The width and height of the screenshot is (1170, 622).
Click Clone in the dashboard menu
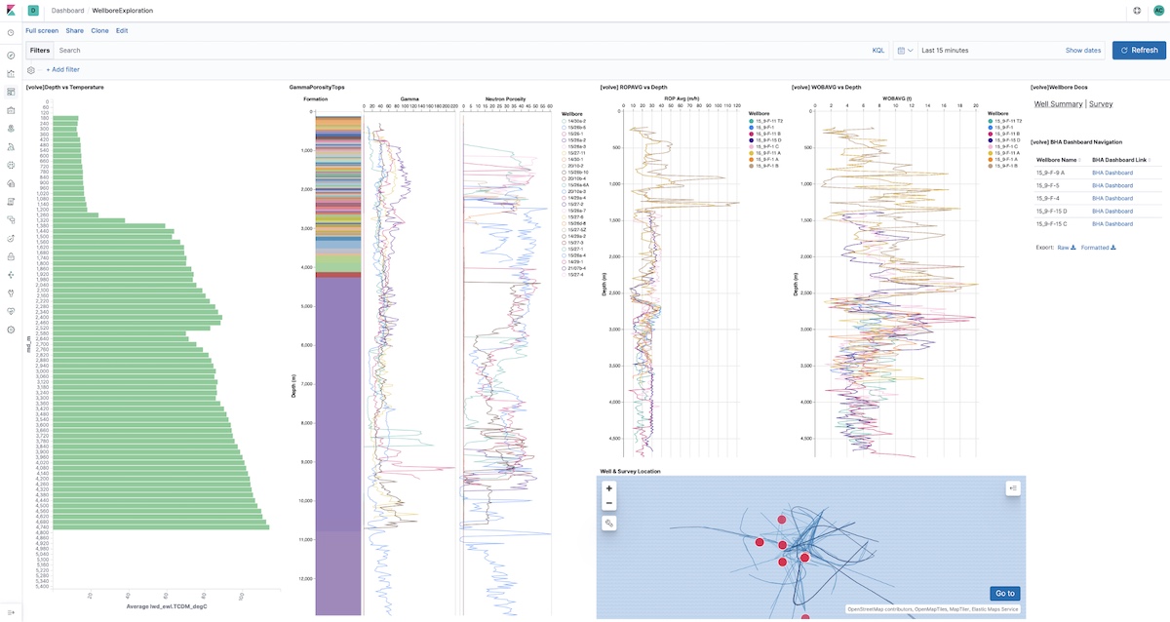99,30
